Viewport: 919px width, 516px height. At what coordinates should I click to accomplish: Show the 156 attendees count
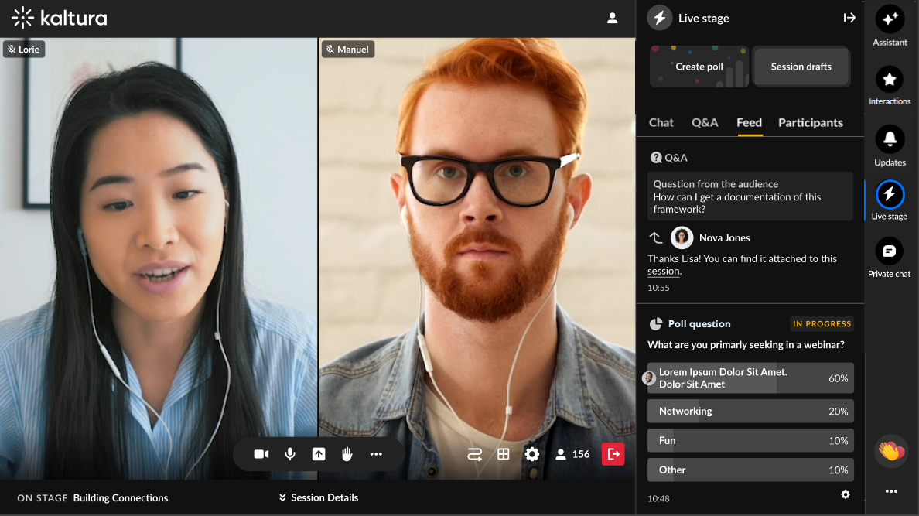[572, 454]
